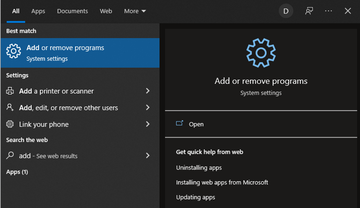Click the gear icon beside Link your phone
360x208 pixels.
click(x=10, y=124)
